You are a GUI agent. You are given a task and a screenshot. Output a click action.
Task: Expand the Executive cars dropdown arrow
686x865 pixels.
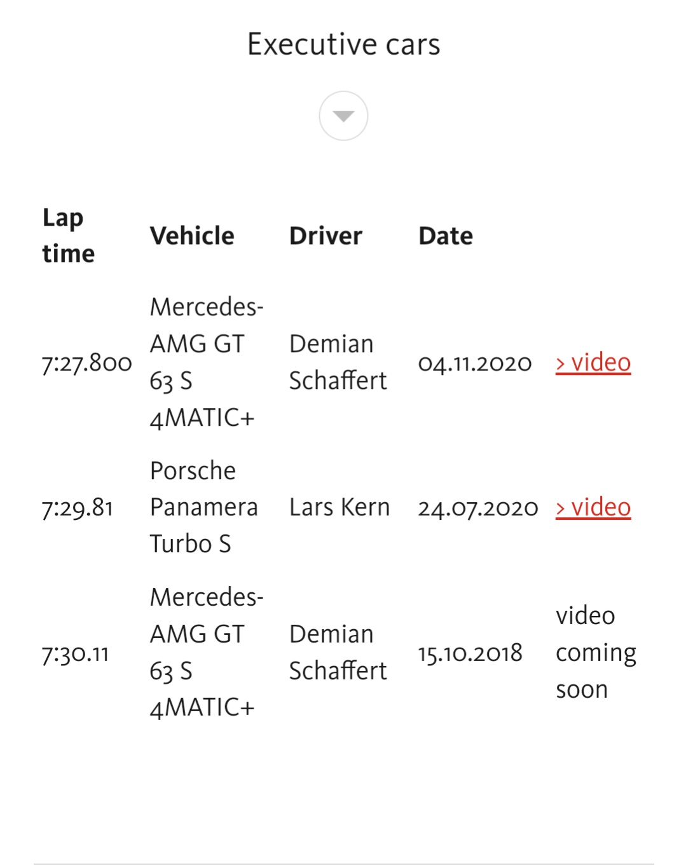click(343, 116)
